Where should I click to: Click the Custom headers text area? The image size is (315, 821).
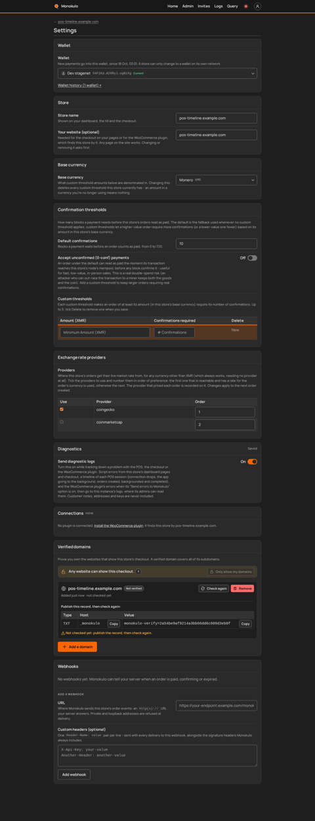click(x=157, y=755)
